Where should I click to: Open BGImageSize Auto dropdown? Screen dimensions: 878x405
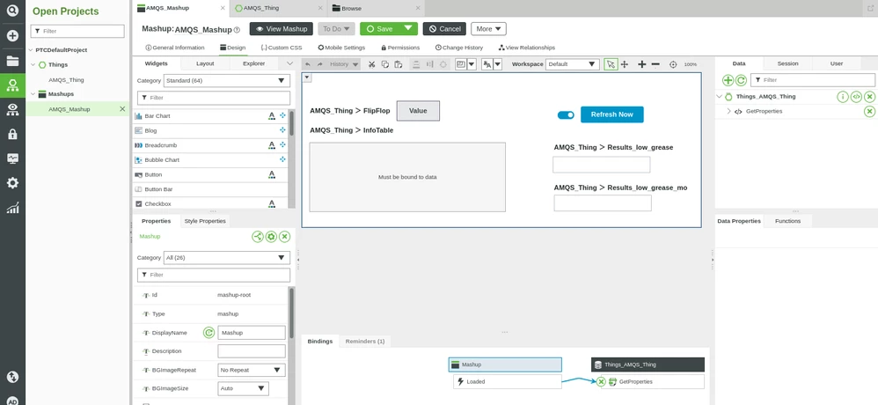[243, 388]
